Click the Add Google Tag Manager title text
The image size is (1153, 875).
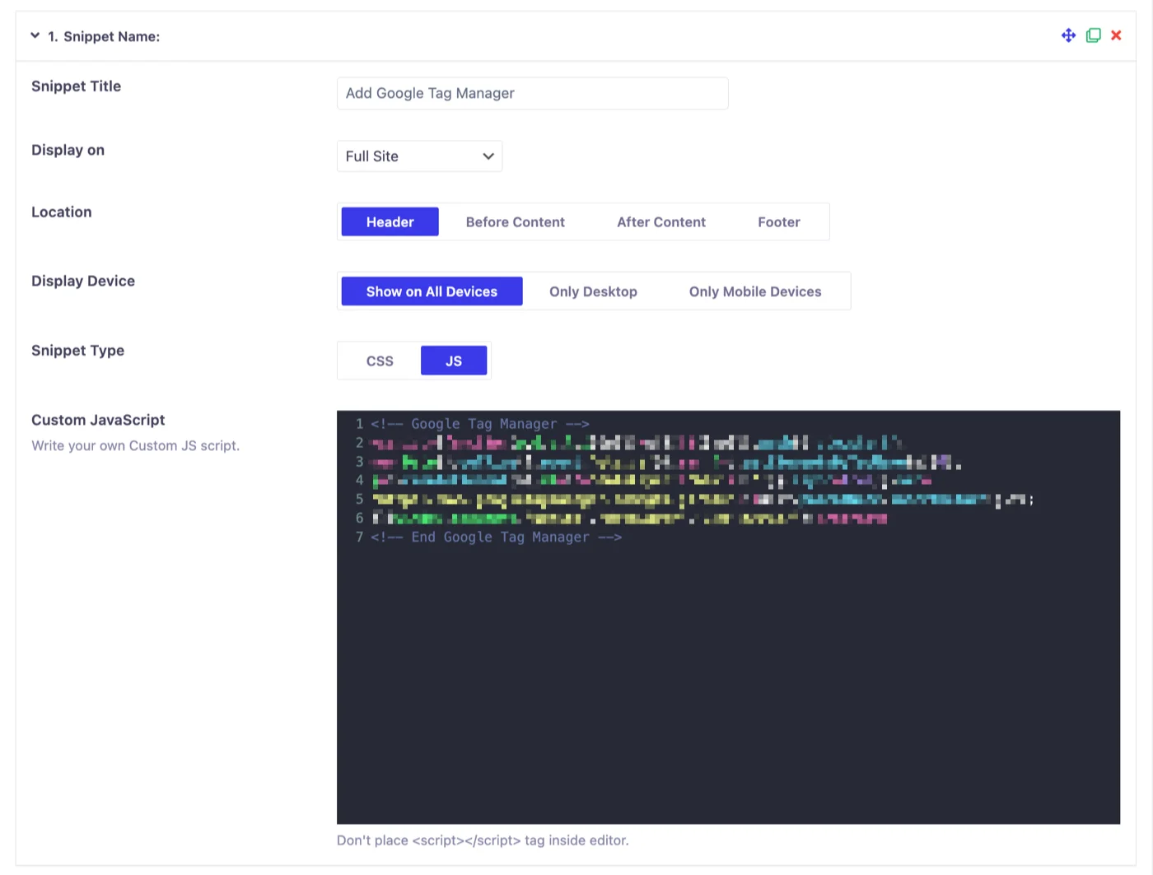pyautogui.click(x=429, y=93)
